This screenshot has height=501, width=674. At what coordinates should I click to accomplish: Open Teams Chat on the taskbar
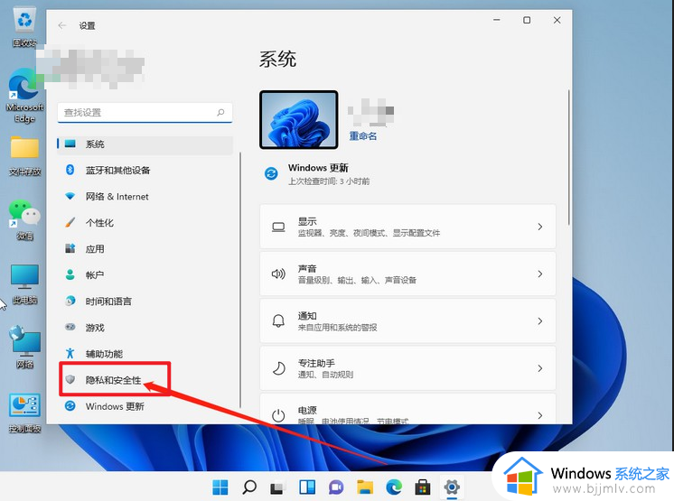click(336, 487)
